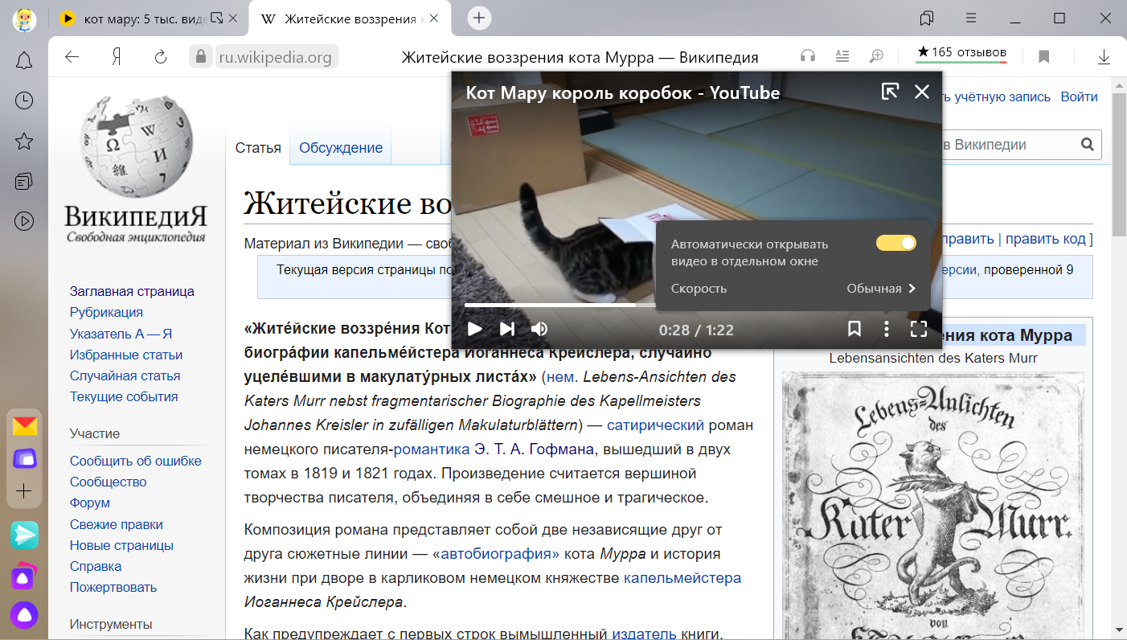Viewport: 1127px width, 640px height.
Task: Click Сообщить об ошибке link
Action: coord(136,461)
